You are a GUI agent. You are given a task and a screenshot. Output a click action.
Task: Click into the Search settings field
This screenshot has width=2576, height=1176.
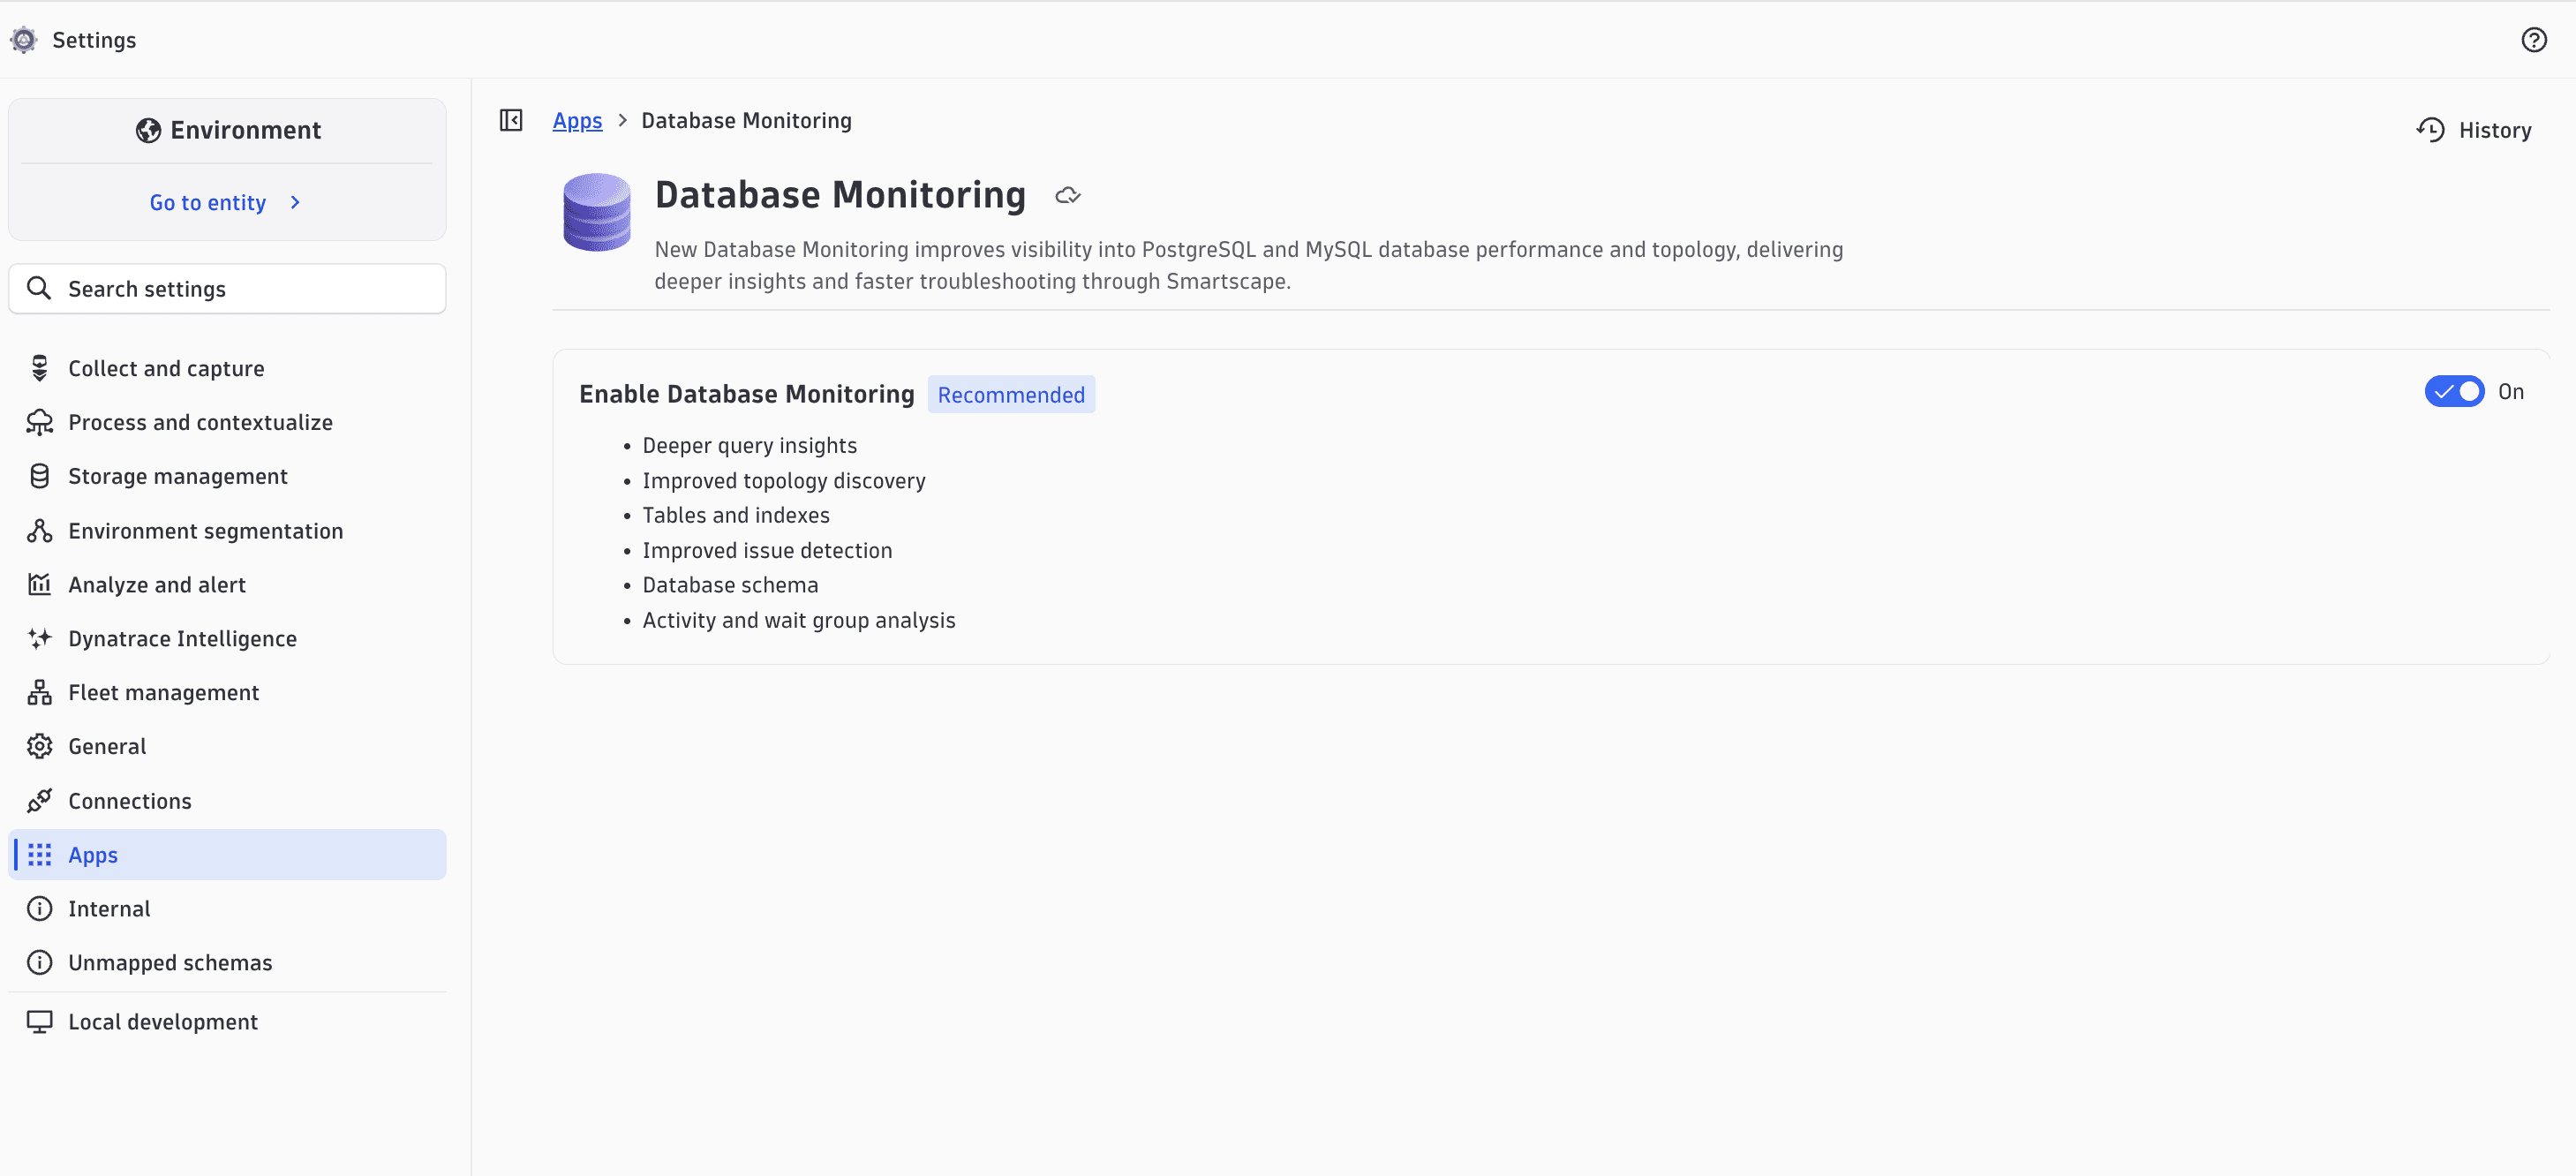(227, 289)
